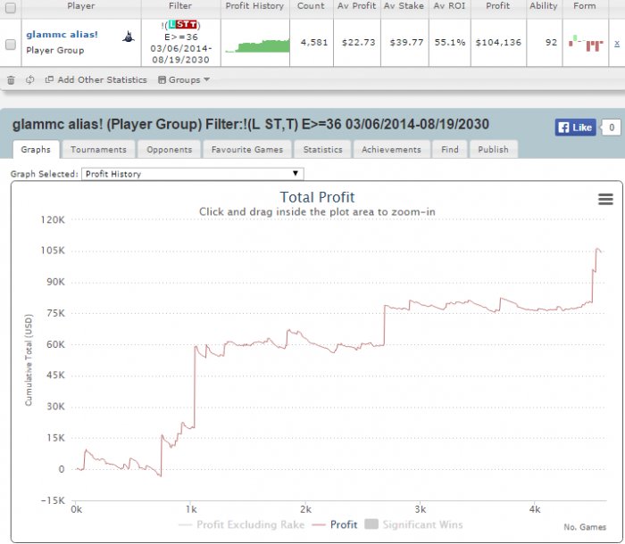The width and height of the screenshot is (625, 544).
Task: Switch to the Tournaments tab
Action: (x=98, y=149)
